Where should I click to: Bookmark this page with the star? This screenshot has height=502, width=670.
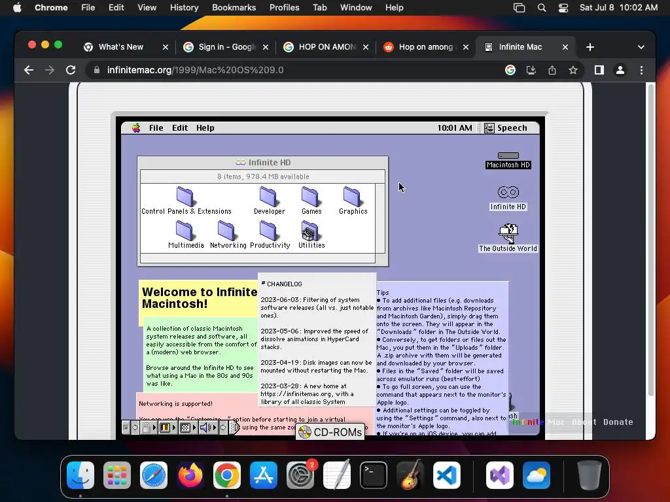(x=573, y=70)
